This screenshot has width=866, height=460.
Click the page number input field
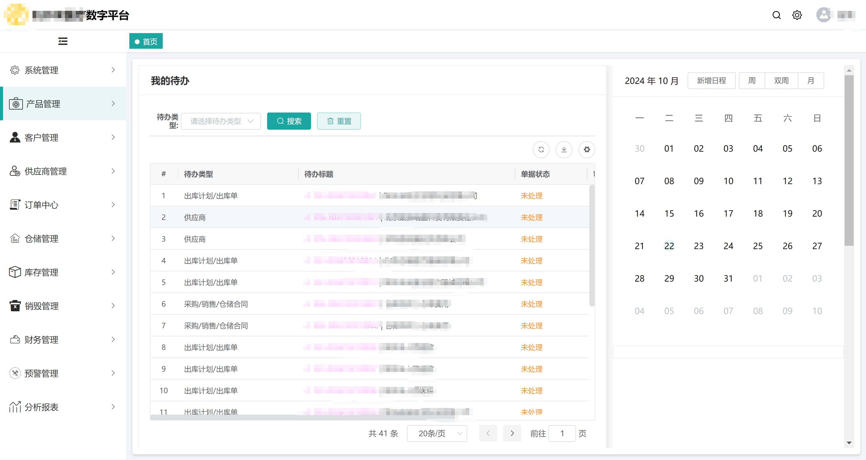click(x=562, y=434)
